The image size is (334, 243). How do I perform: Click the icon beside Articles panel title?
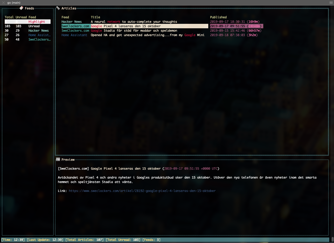click(58, 8)
